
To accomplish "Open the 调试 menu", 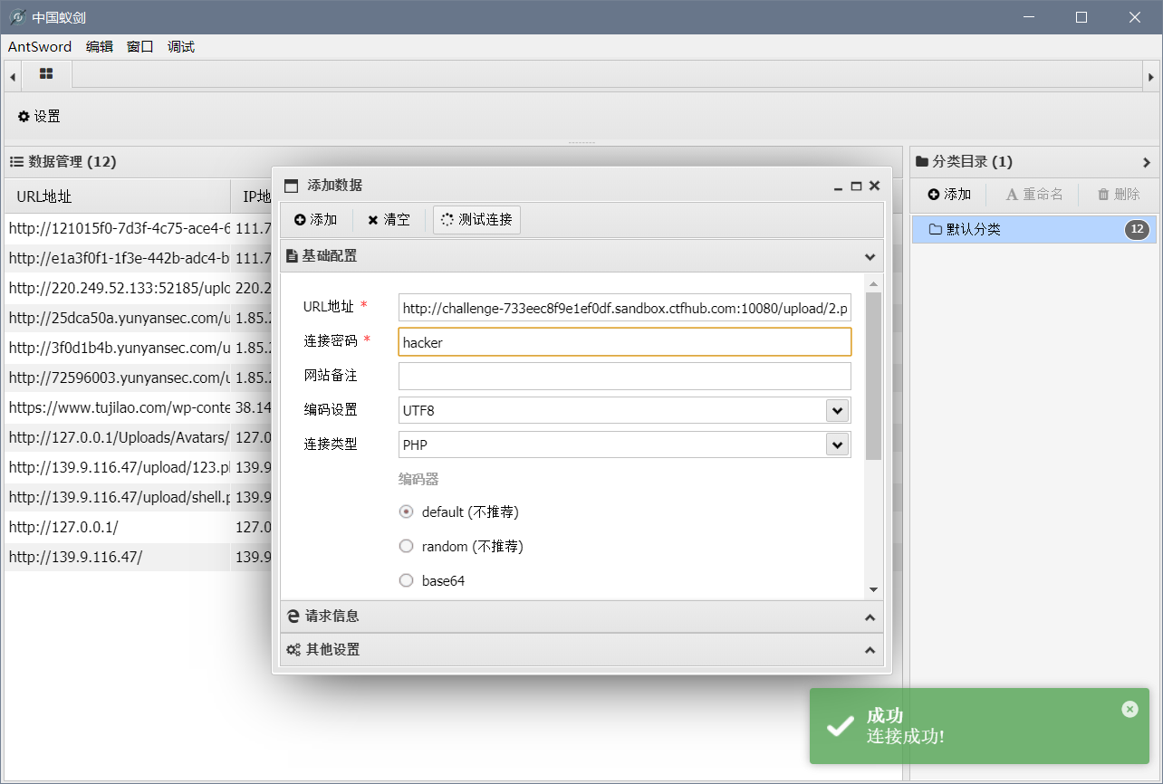I will [x=179, y=46].
